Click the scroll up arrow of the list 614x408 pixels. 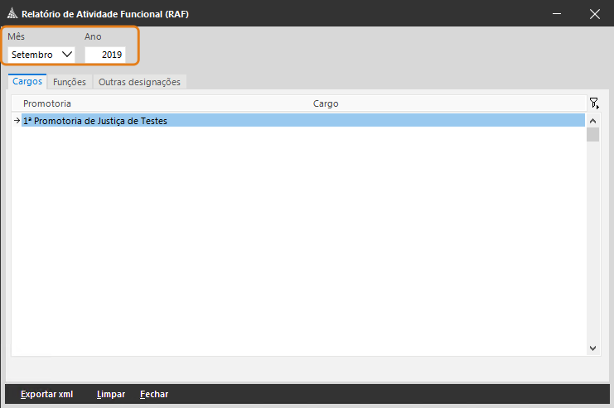click(x=592, y=121)
